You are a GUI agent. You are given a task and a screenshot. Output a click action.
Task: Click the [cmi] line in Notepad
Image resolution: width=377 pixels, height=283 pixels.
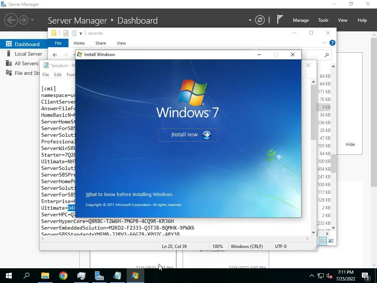tap(49, 88)
